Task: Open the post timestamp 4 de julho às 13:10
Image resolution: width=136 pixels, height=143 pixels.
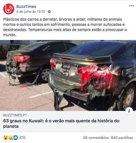Action: (31, 12)
